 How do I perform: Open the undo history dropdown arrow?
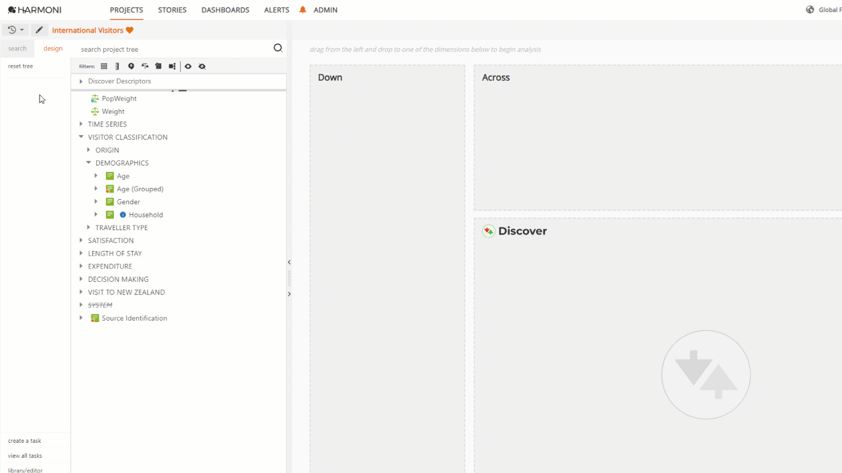coord(21,30)
